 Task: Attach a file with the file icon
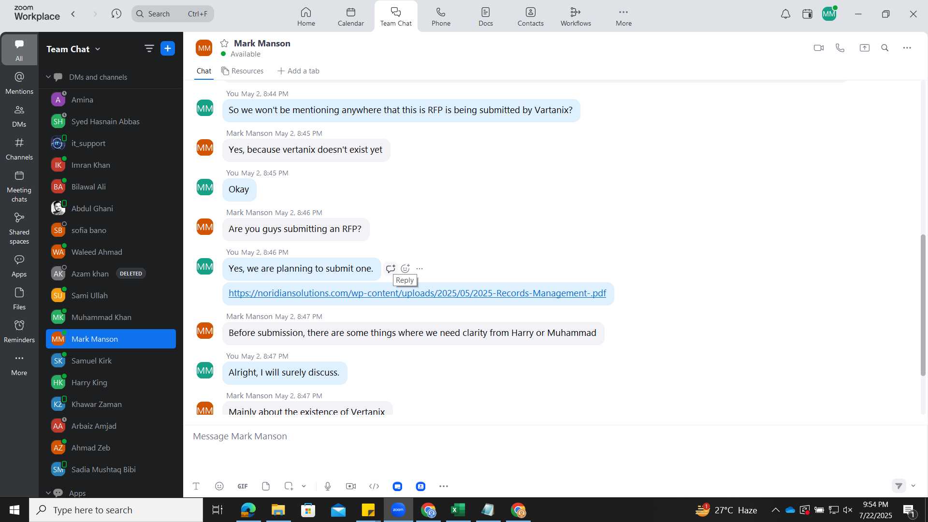click(x=266, y=486)
